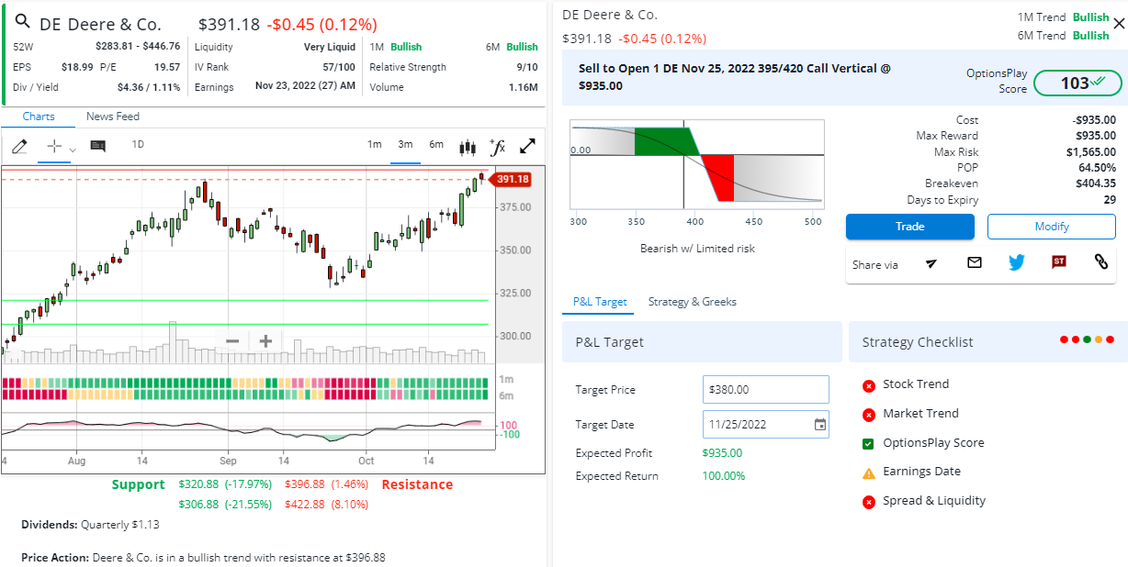Click the Target Price input field
The width and height of the screenshot is (1128, 567).
pyautogui.click(x=766, y=390)
